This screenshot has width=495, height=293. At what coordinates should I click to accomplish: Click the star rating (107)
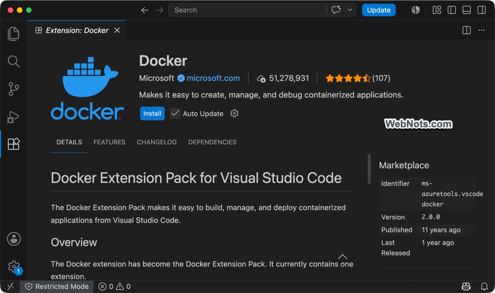358,78
